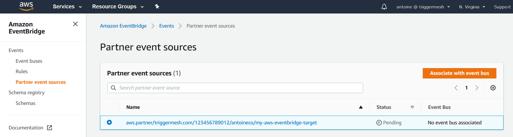Open the notifications bell icon
Viewport: 513px width, 137px height.
(x=384, y=7)
